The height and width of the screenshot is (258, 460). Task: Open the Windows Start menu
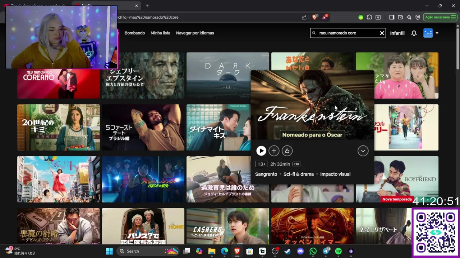(109, 251)
